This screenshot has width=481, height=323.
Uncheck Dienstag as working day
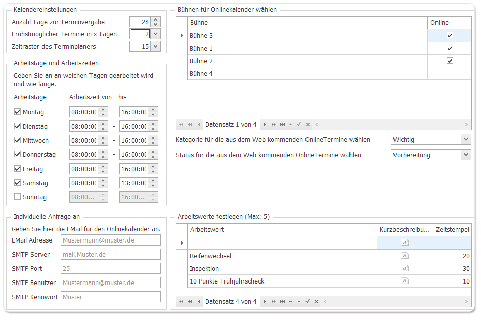pyautogui.click(x=18, y=126)
